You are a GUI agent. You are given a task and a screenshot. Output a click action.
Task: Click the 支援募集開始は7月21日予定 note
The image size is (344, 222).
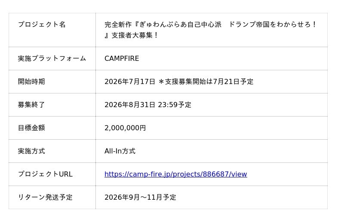[206, 81]
